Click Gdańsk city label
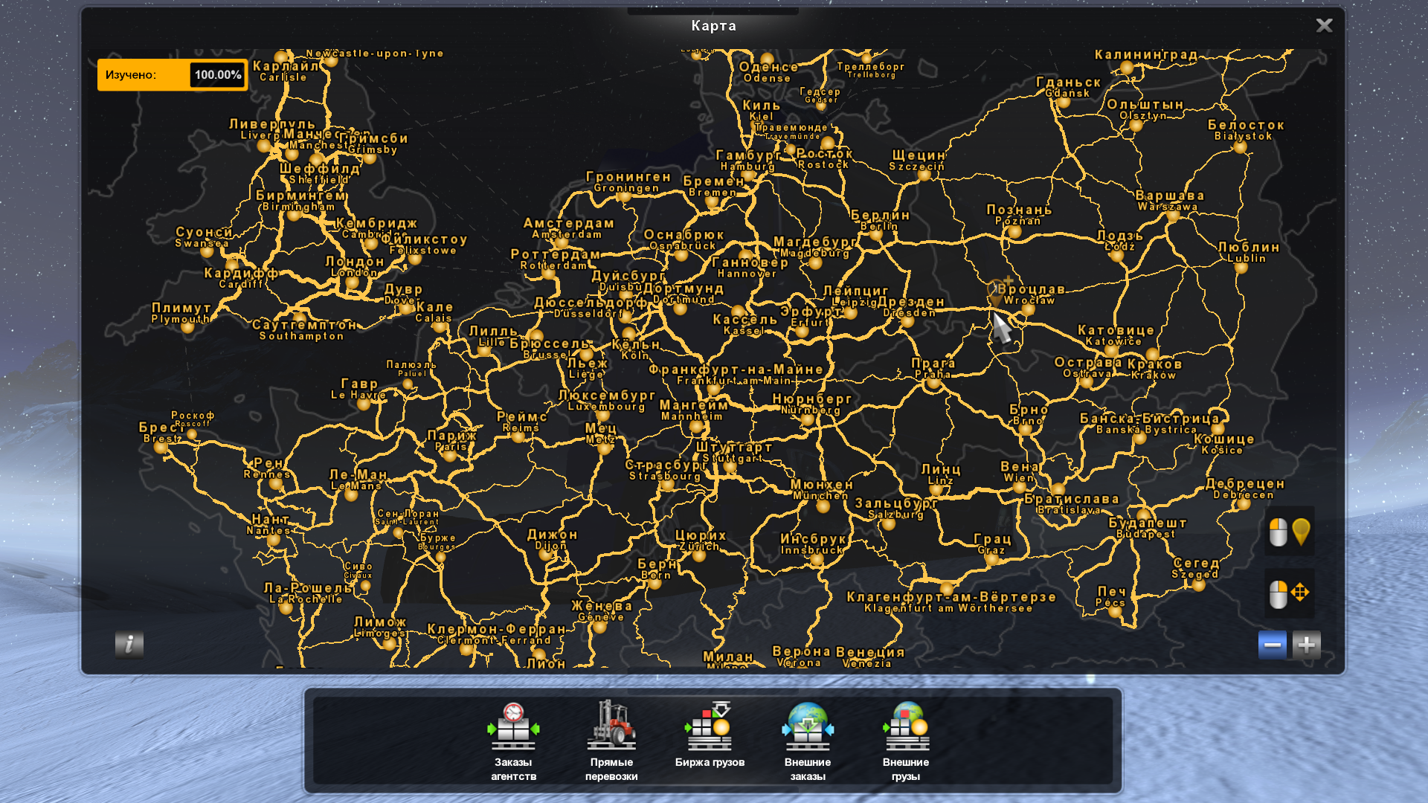Screen dimensions: 1428x803 [x=1067, y=94]
